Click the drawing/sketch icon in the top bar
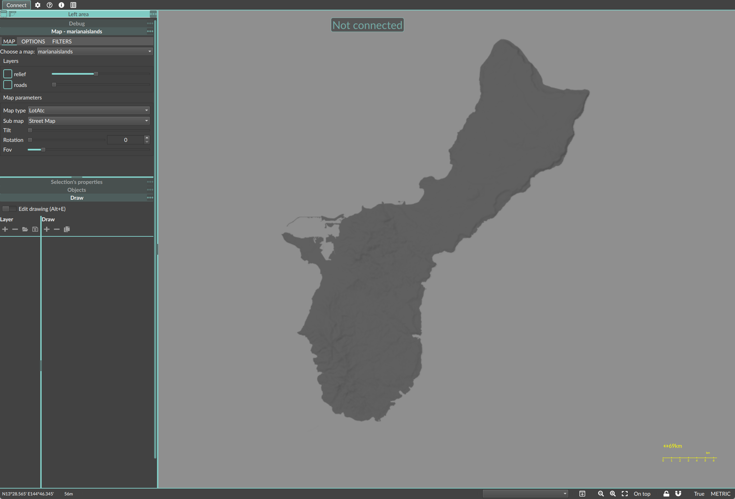735x499 pixels. [73, 5]
